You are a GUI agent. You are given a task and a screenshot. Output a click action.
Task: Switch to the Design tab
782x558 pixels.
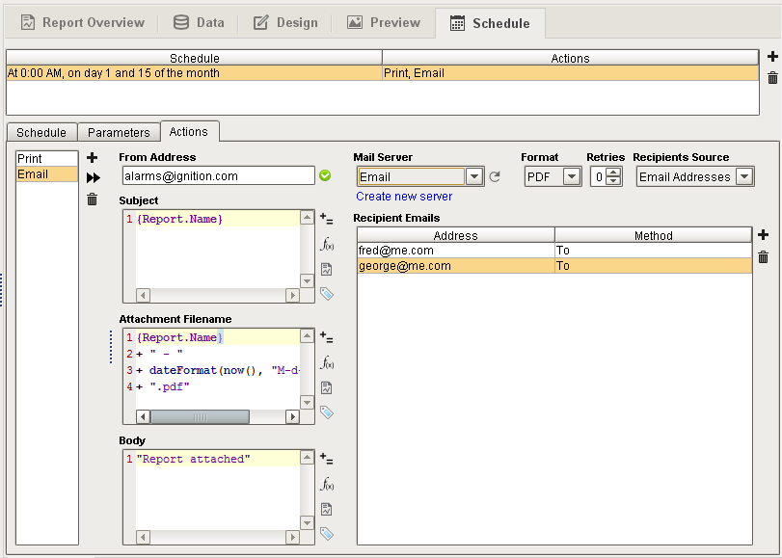(285, 22)
